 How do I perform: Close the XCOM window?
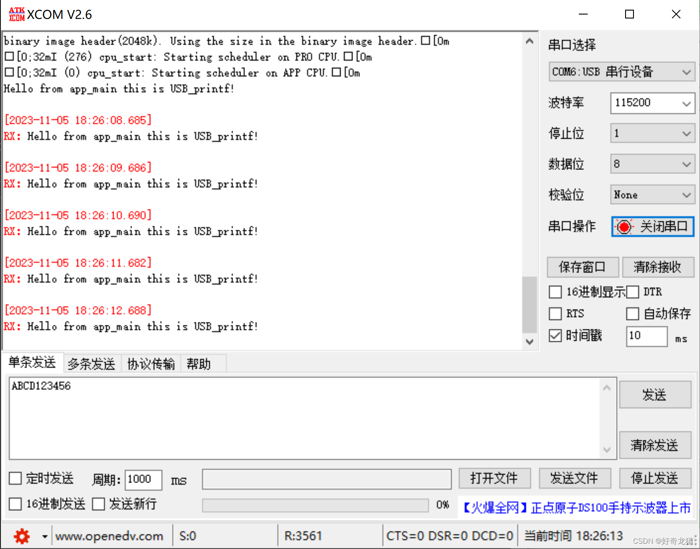click(676, 14)
